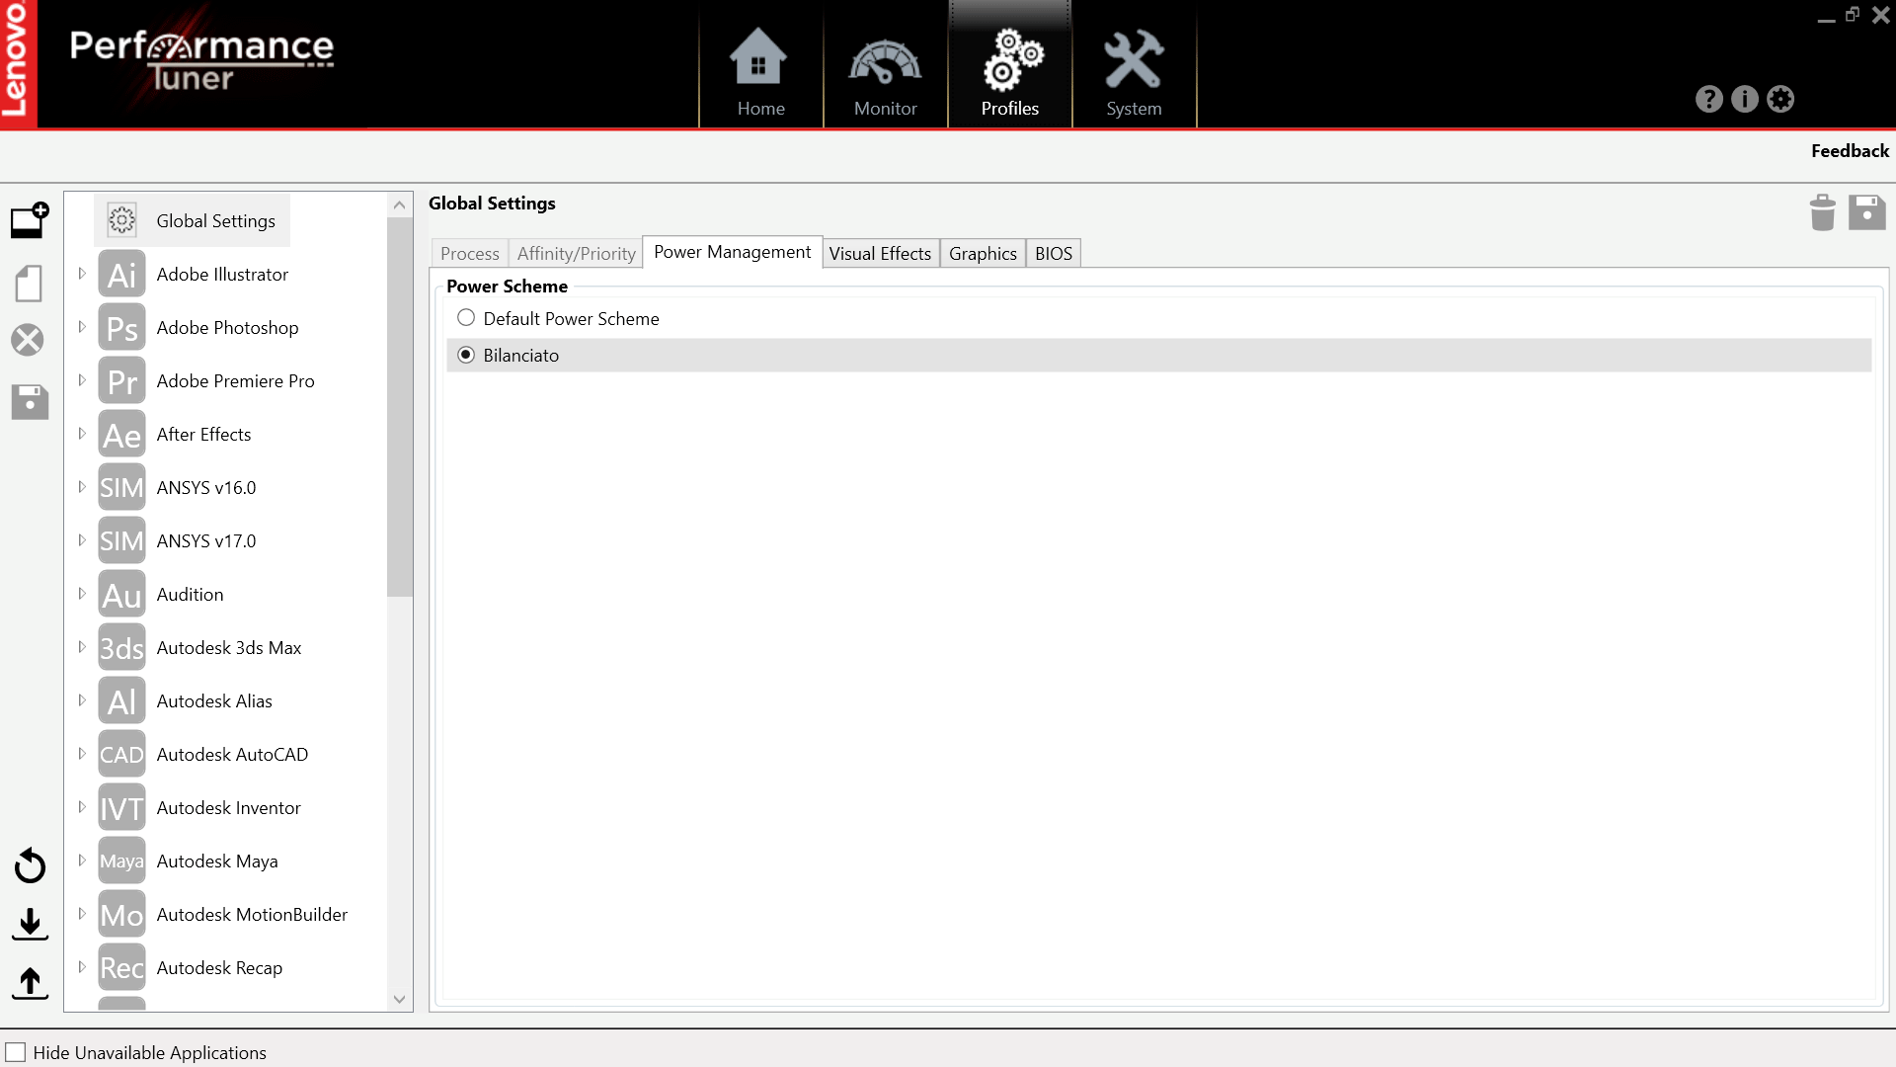Click the After Effects Ae icon
Viewport: 1896px width, 1067px height.
click(121, 435)
